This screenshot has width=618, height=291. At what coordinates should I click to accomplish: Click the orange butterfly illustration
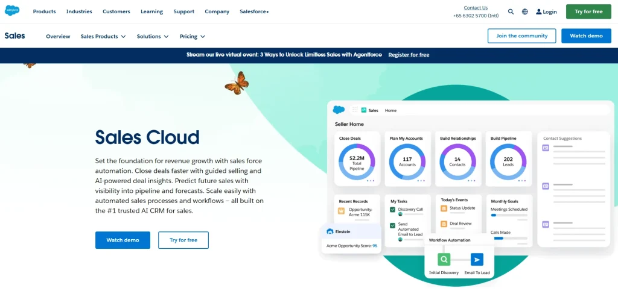click(237, 83)
